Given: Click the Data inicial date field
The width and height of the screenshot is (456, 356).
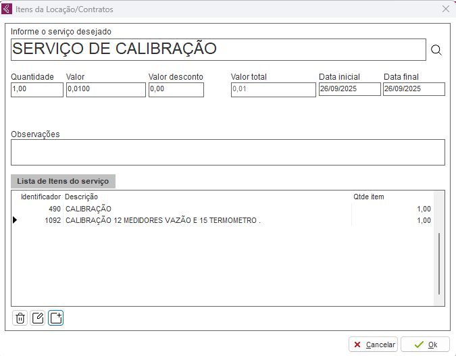Looking at the screenshot, I should tap(349, 89).
